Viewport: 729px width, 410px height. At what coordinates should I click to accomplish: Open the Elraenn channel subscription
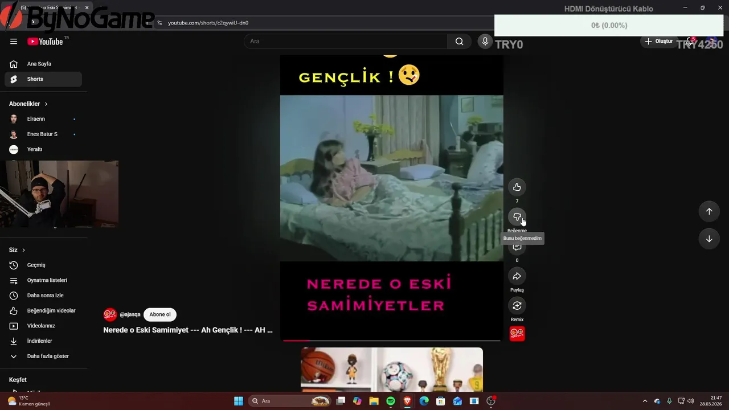click(x=43, y=119)
